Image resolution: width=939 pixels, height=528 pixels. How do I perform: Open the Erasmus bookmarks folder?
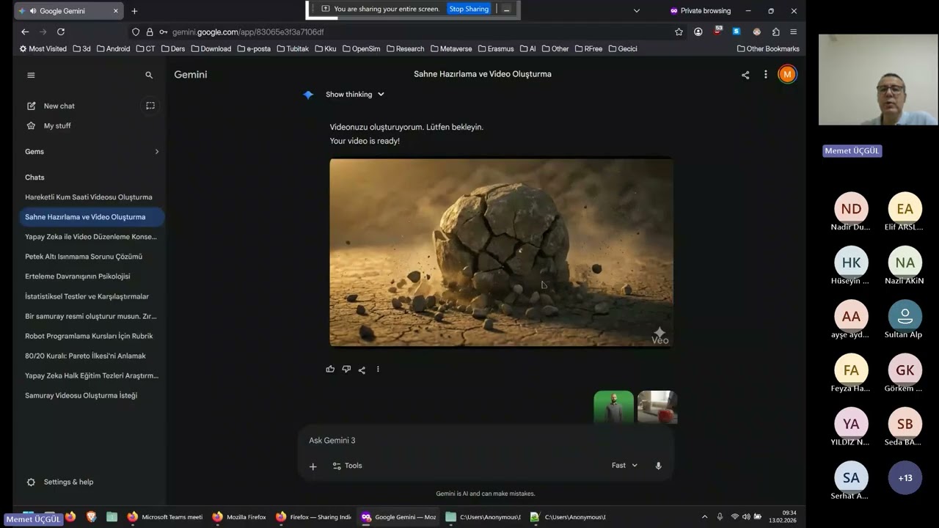(x=496, y=49)
